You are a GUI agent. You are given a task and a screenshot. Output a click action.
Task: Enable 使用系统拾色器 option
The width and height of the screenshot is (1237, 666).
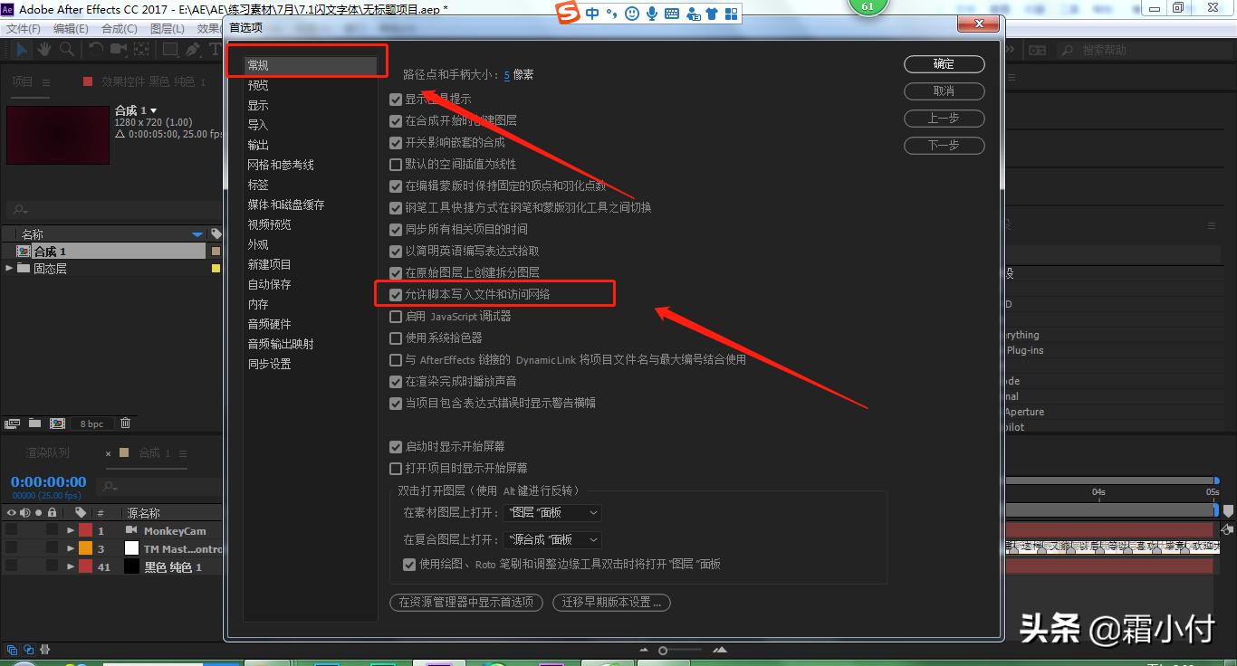[x=396, y=338]
